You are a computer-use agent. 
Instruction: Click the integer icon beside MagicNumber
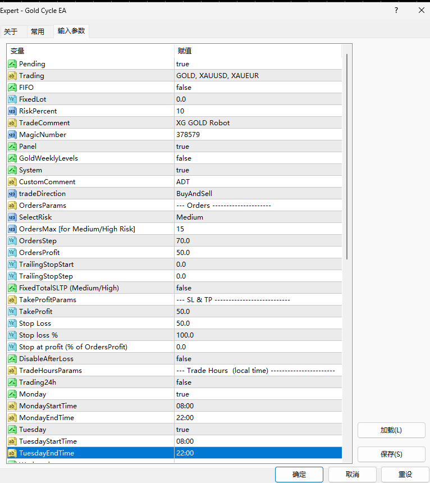[x=12, y=135]
